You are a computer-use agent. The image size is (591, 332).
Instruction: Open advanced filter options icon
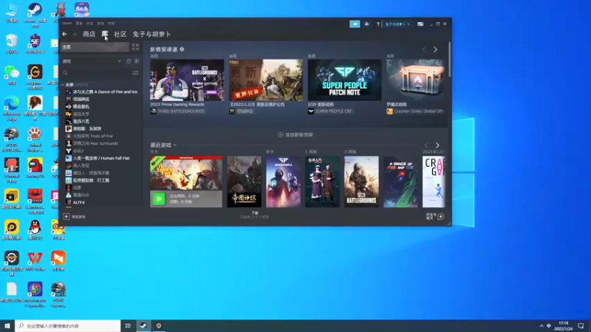click(135, 72)
